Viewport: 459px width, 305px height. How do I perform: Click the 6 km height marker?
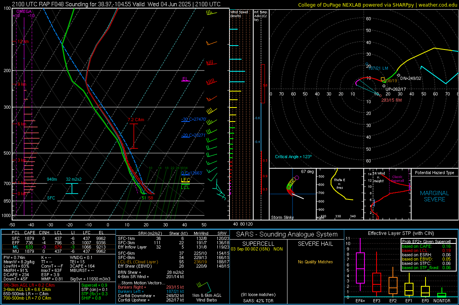pyautogui.click(x=22, y=124)
